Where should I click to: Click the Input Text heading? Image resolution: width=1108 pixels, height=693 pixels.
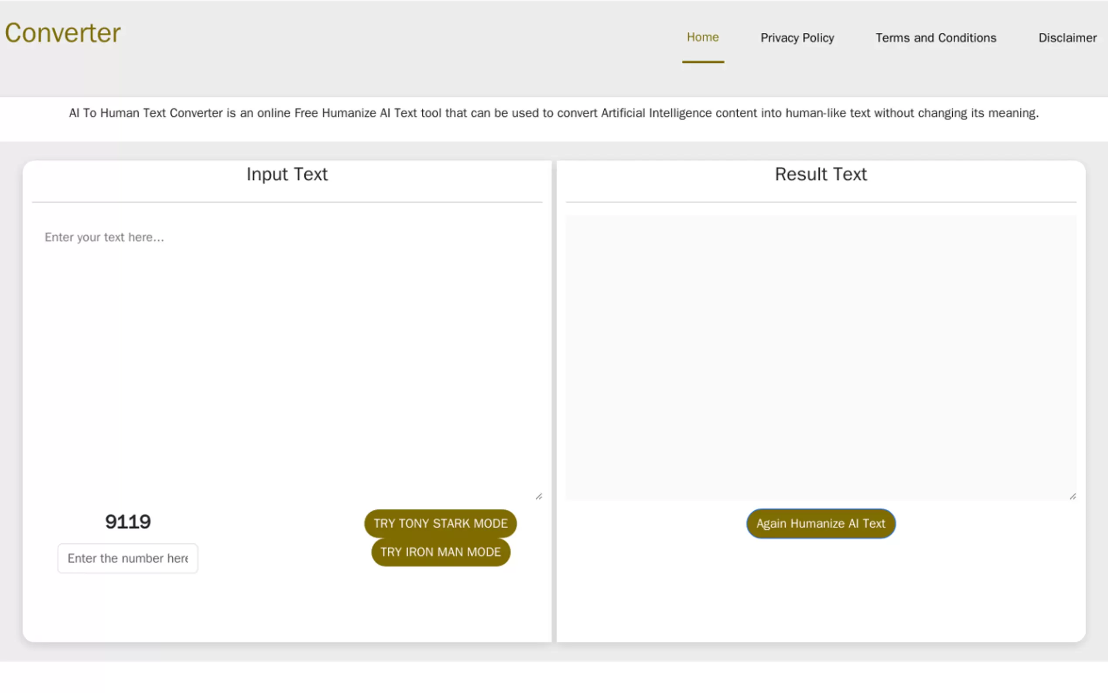287,174
